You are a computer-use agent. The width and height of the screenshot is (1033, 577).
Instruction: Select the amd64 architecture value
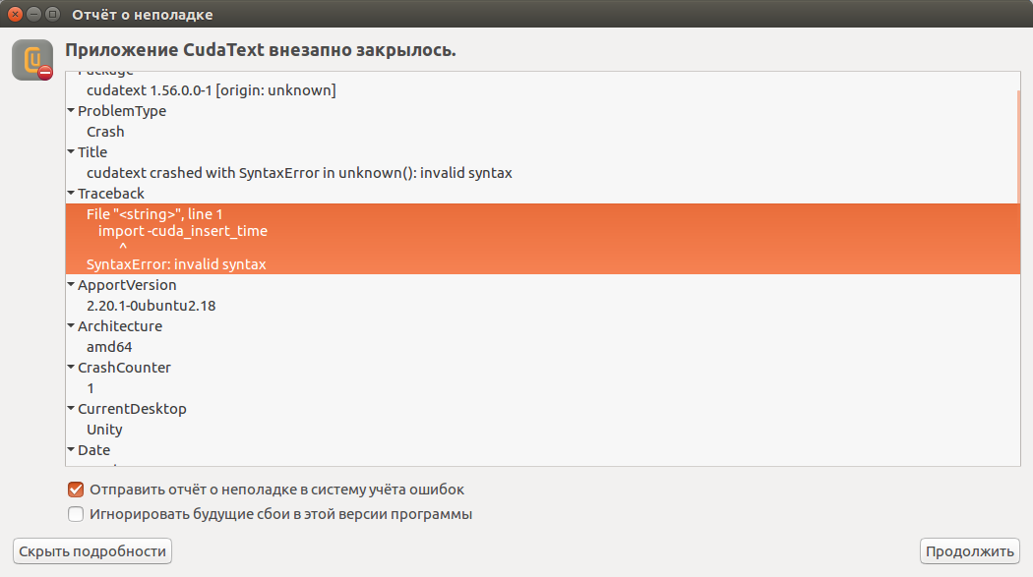(109, 347)
